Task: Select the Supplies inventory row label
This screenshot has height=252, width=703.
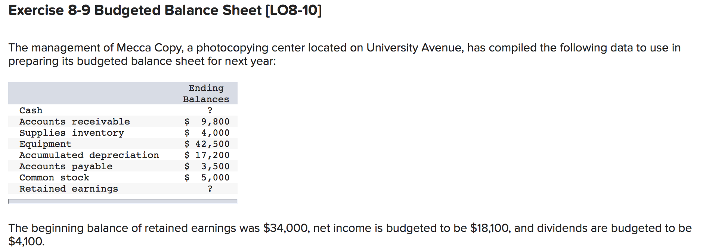Action: point(72,133)
